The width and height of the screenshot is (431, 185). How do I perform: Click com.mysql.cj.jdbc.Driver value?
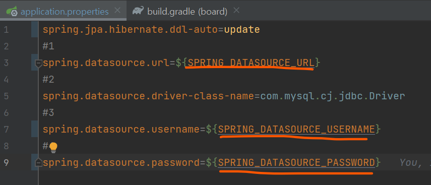pyautogui.click(x=333, y=96)
